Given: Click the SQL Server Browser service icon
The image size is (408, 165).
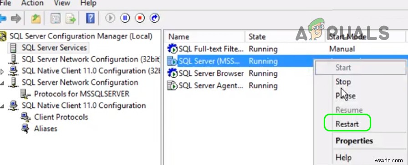Looking at the screenshot, I should tap(172, 73).
